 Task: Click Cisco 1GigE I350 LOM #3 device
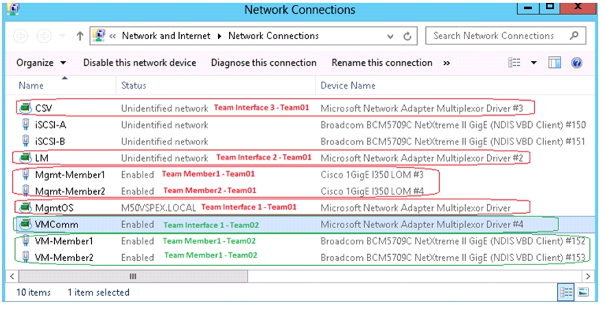coord(372,175)
